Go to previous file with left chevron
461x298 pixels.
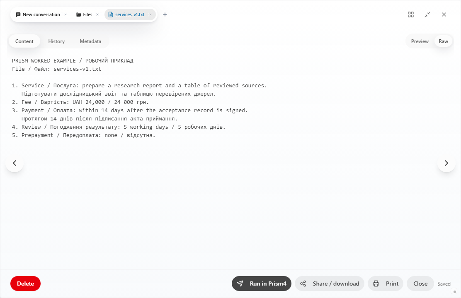[15, 163]
